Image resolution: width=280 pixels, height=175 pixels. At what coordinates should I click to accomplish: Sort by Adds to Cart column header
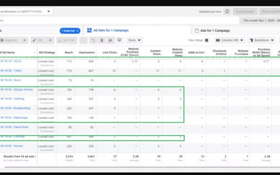click(196, 53)
